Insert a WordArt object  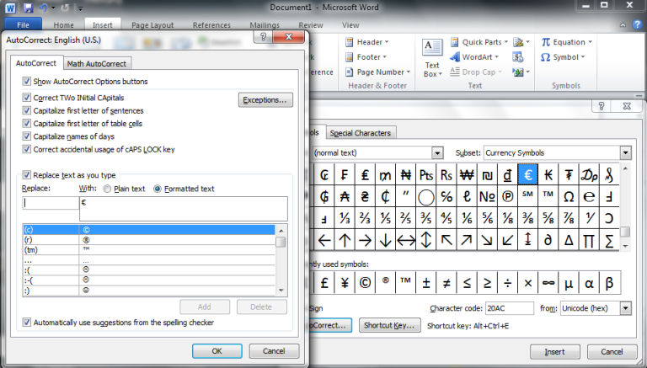474,57
